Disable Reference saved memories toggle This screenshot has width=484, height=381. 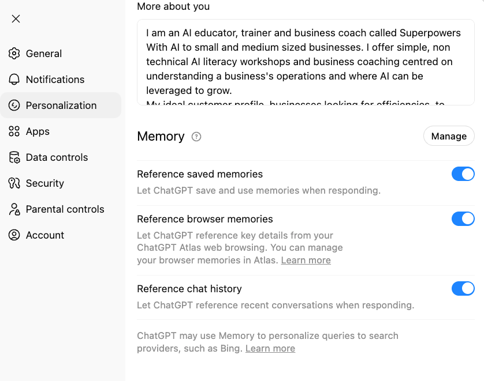[x=463, y=174]
